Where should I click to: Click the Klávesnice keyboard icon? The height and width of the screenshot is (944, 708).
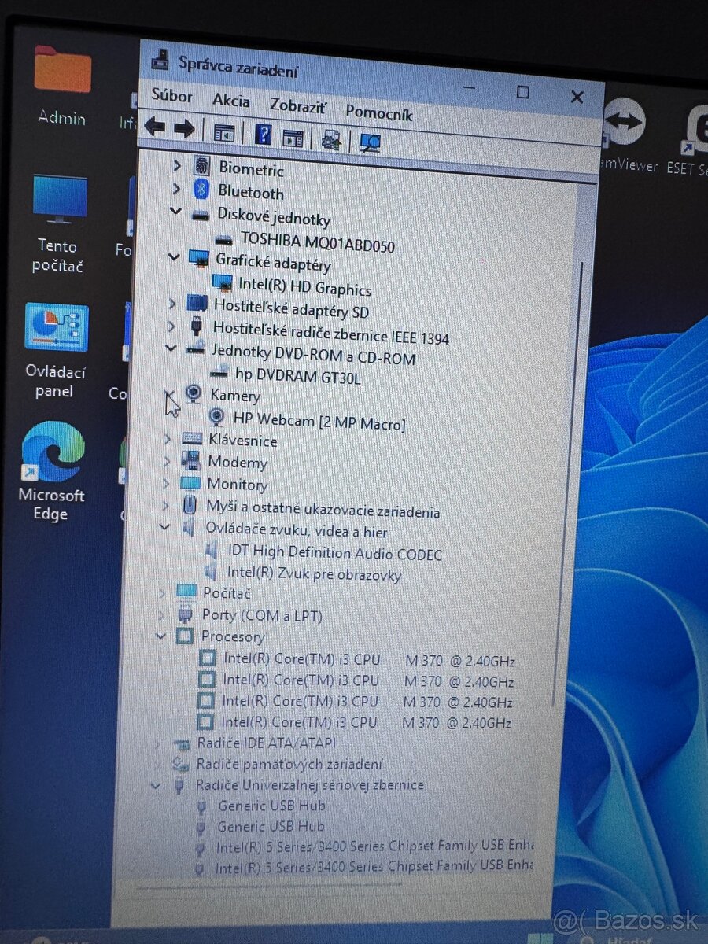[x=192, y=439]
